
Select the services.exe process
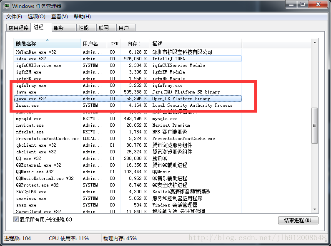[128, 198]
